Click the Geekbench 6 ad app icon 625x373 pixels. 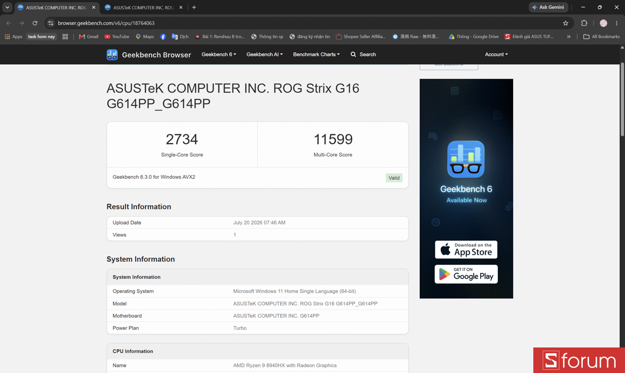[x=466, y=159]
